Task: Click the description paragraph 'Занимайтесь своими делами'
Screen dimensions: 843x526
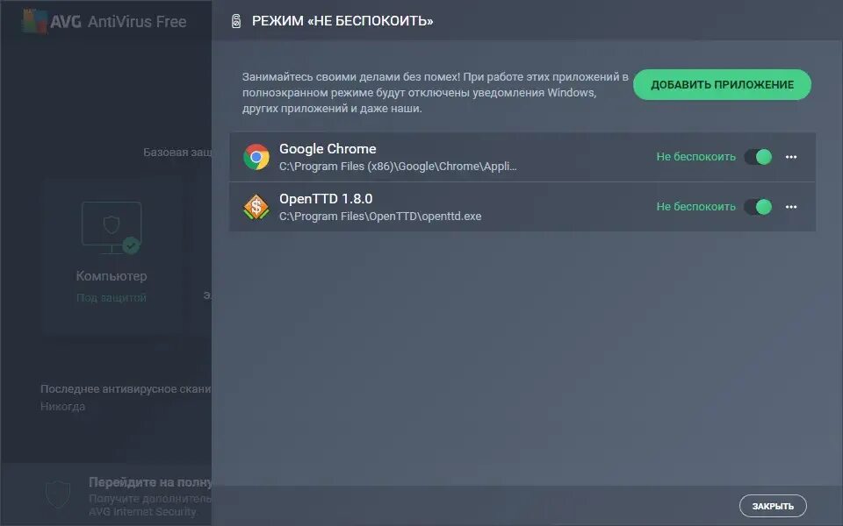Action: click(435, 92)
